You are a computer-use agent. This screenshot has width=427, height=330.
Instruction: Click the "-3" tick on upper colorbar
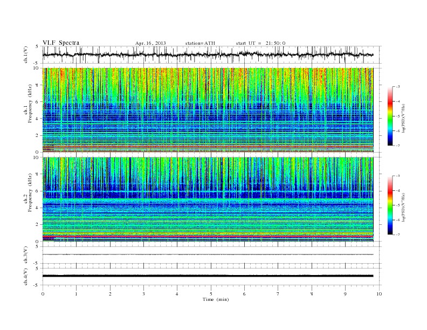397,87
